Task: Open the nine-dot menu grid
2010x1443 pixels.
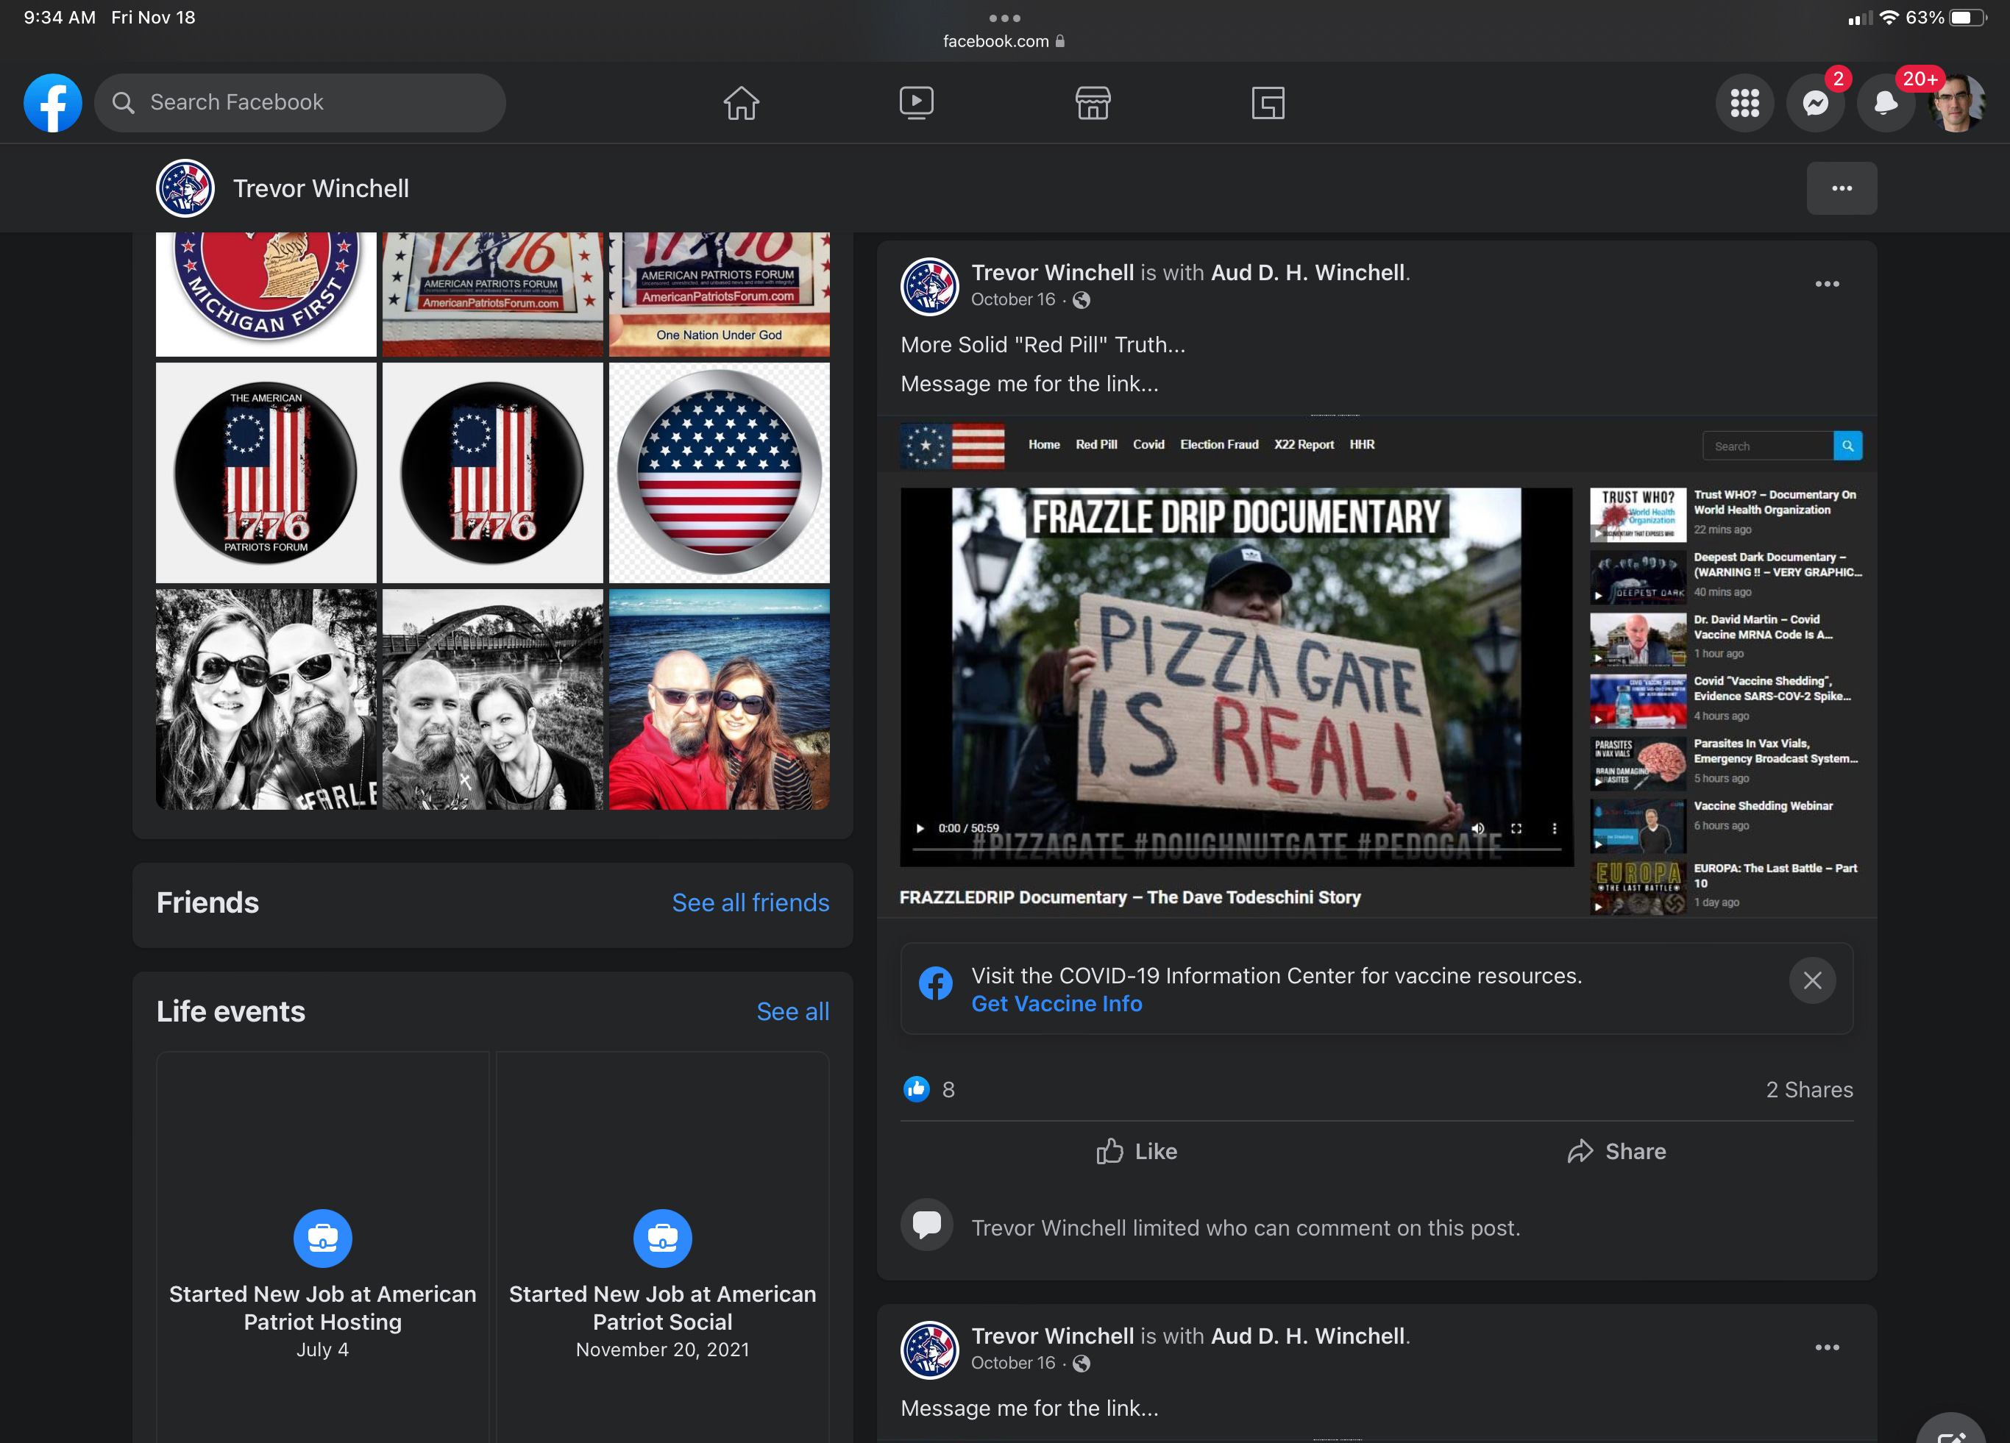Action: pos(1744,103)
